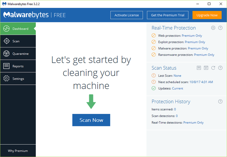Click the Settings gear icon in sidebar
Image resolution: width=227 pixels, height=157 pixels.
(6, 78)
